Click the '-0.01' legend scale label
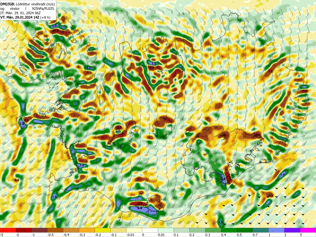The image size is (316, 237). pyautogui.click(x=130, y=235)
